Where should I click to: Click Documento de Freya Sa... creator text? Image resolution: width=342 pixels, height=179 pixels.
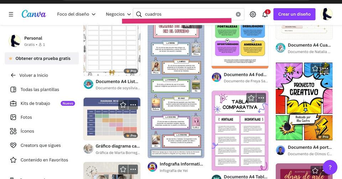(x=245, y=81)
